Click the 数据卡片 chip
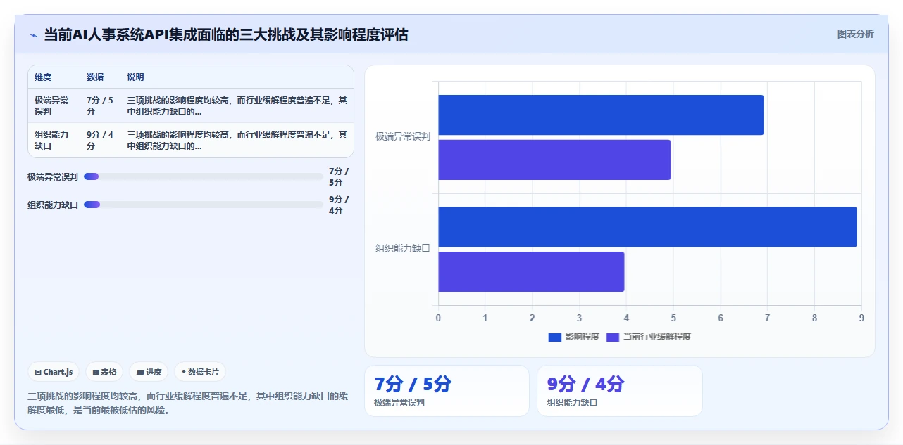 (x=200, y=372)
